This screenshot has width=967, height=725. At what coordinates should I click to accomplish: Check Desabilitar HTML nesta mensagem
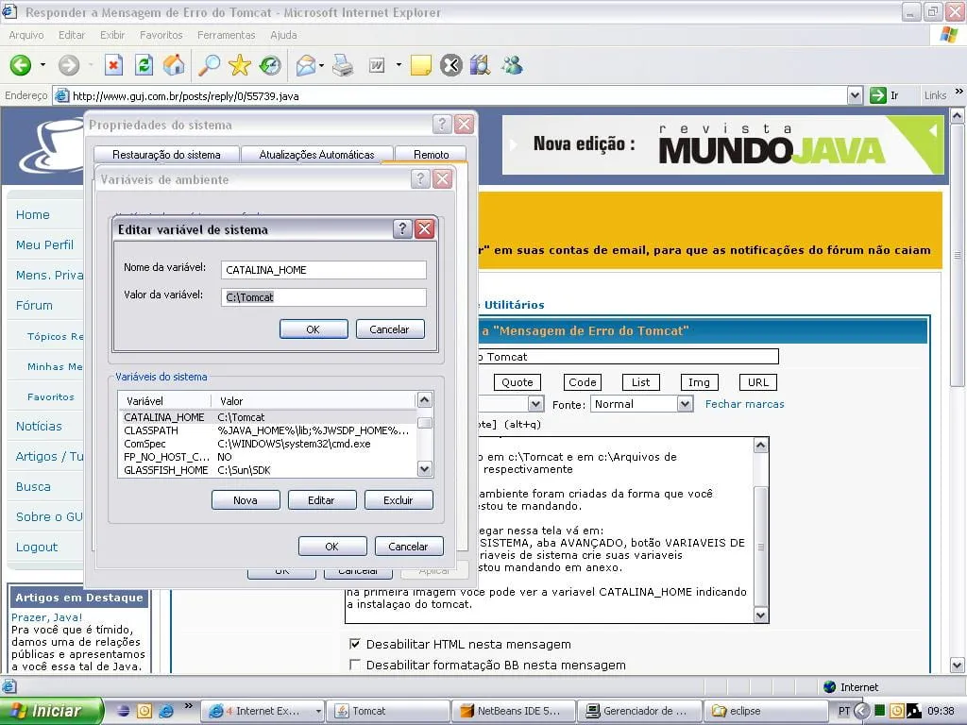click(x=355, y=644)
